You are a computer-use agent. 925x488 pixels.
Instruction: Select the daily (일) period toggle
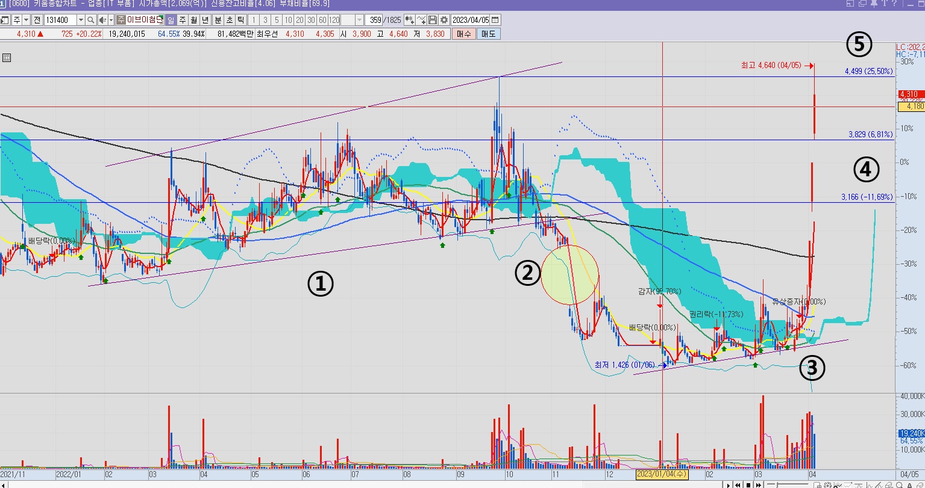point(171,20)
